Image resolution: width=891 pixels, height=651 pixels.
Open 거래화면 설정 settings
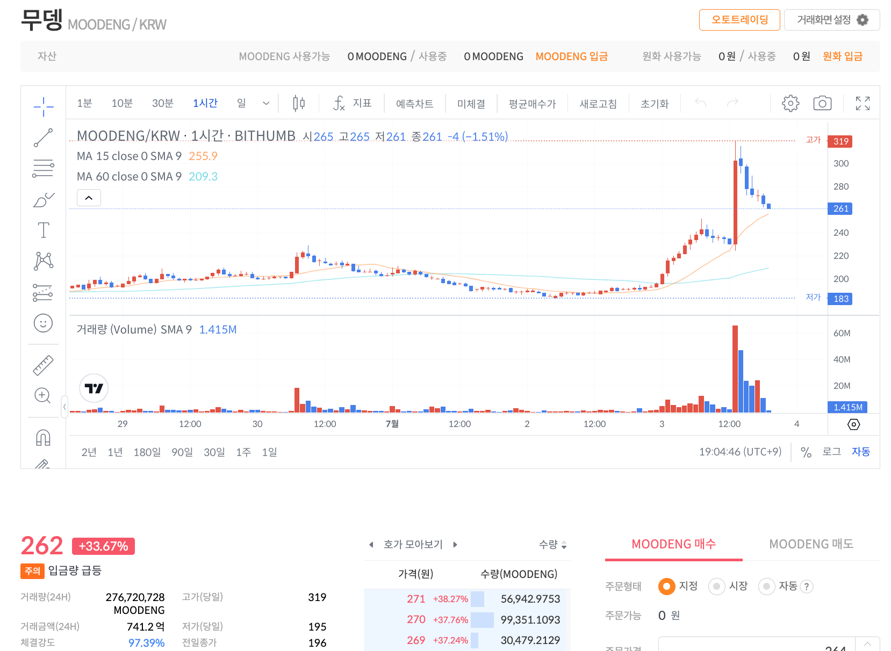point(832,20)
